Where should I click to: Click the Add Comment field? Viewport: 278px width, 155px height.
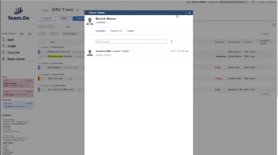(x=131, y=42)
